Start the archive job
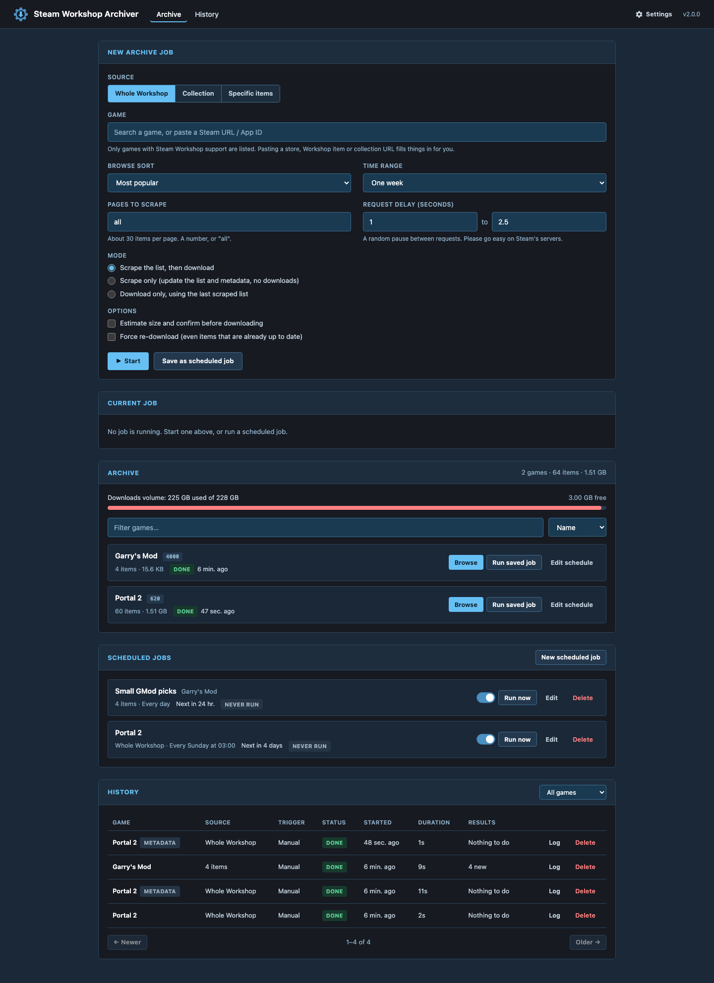Screen dimensions: 714x983 click(x=128, y=361)
